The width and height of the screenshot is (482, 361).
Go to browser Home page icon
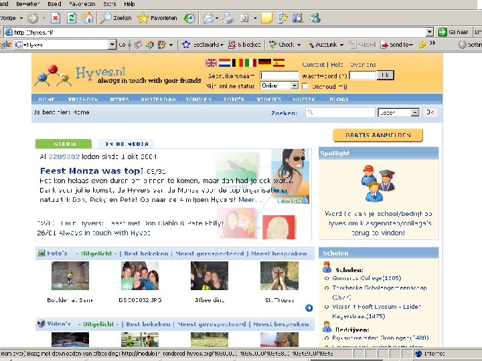point(87,18)
